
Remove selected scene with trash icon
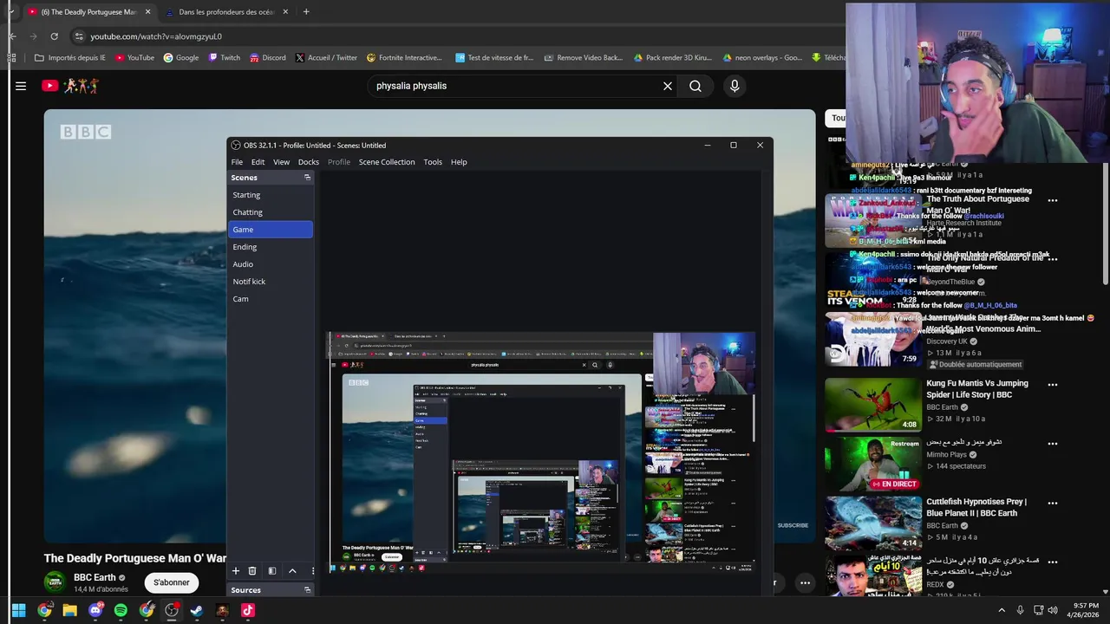pos(252,570)
